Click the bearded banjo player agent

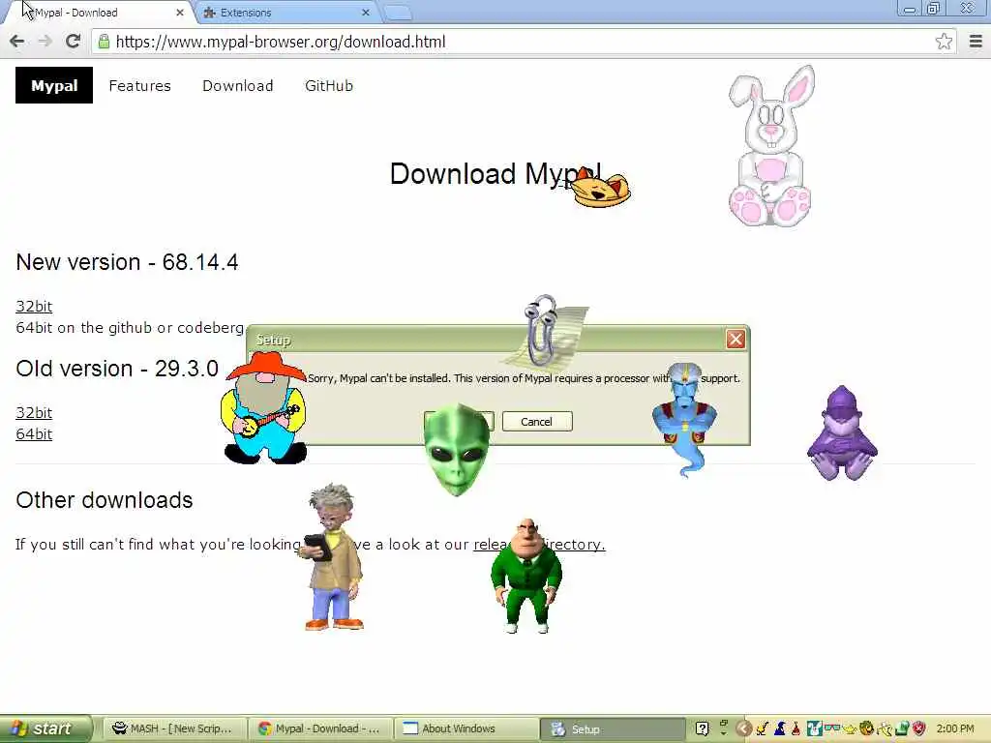click(x=264, y=407)
